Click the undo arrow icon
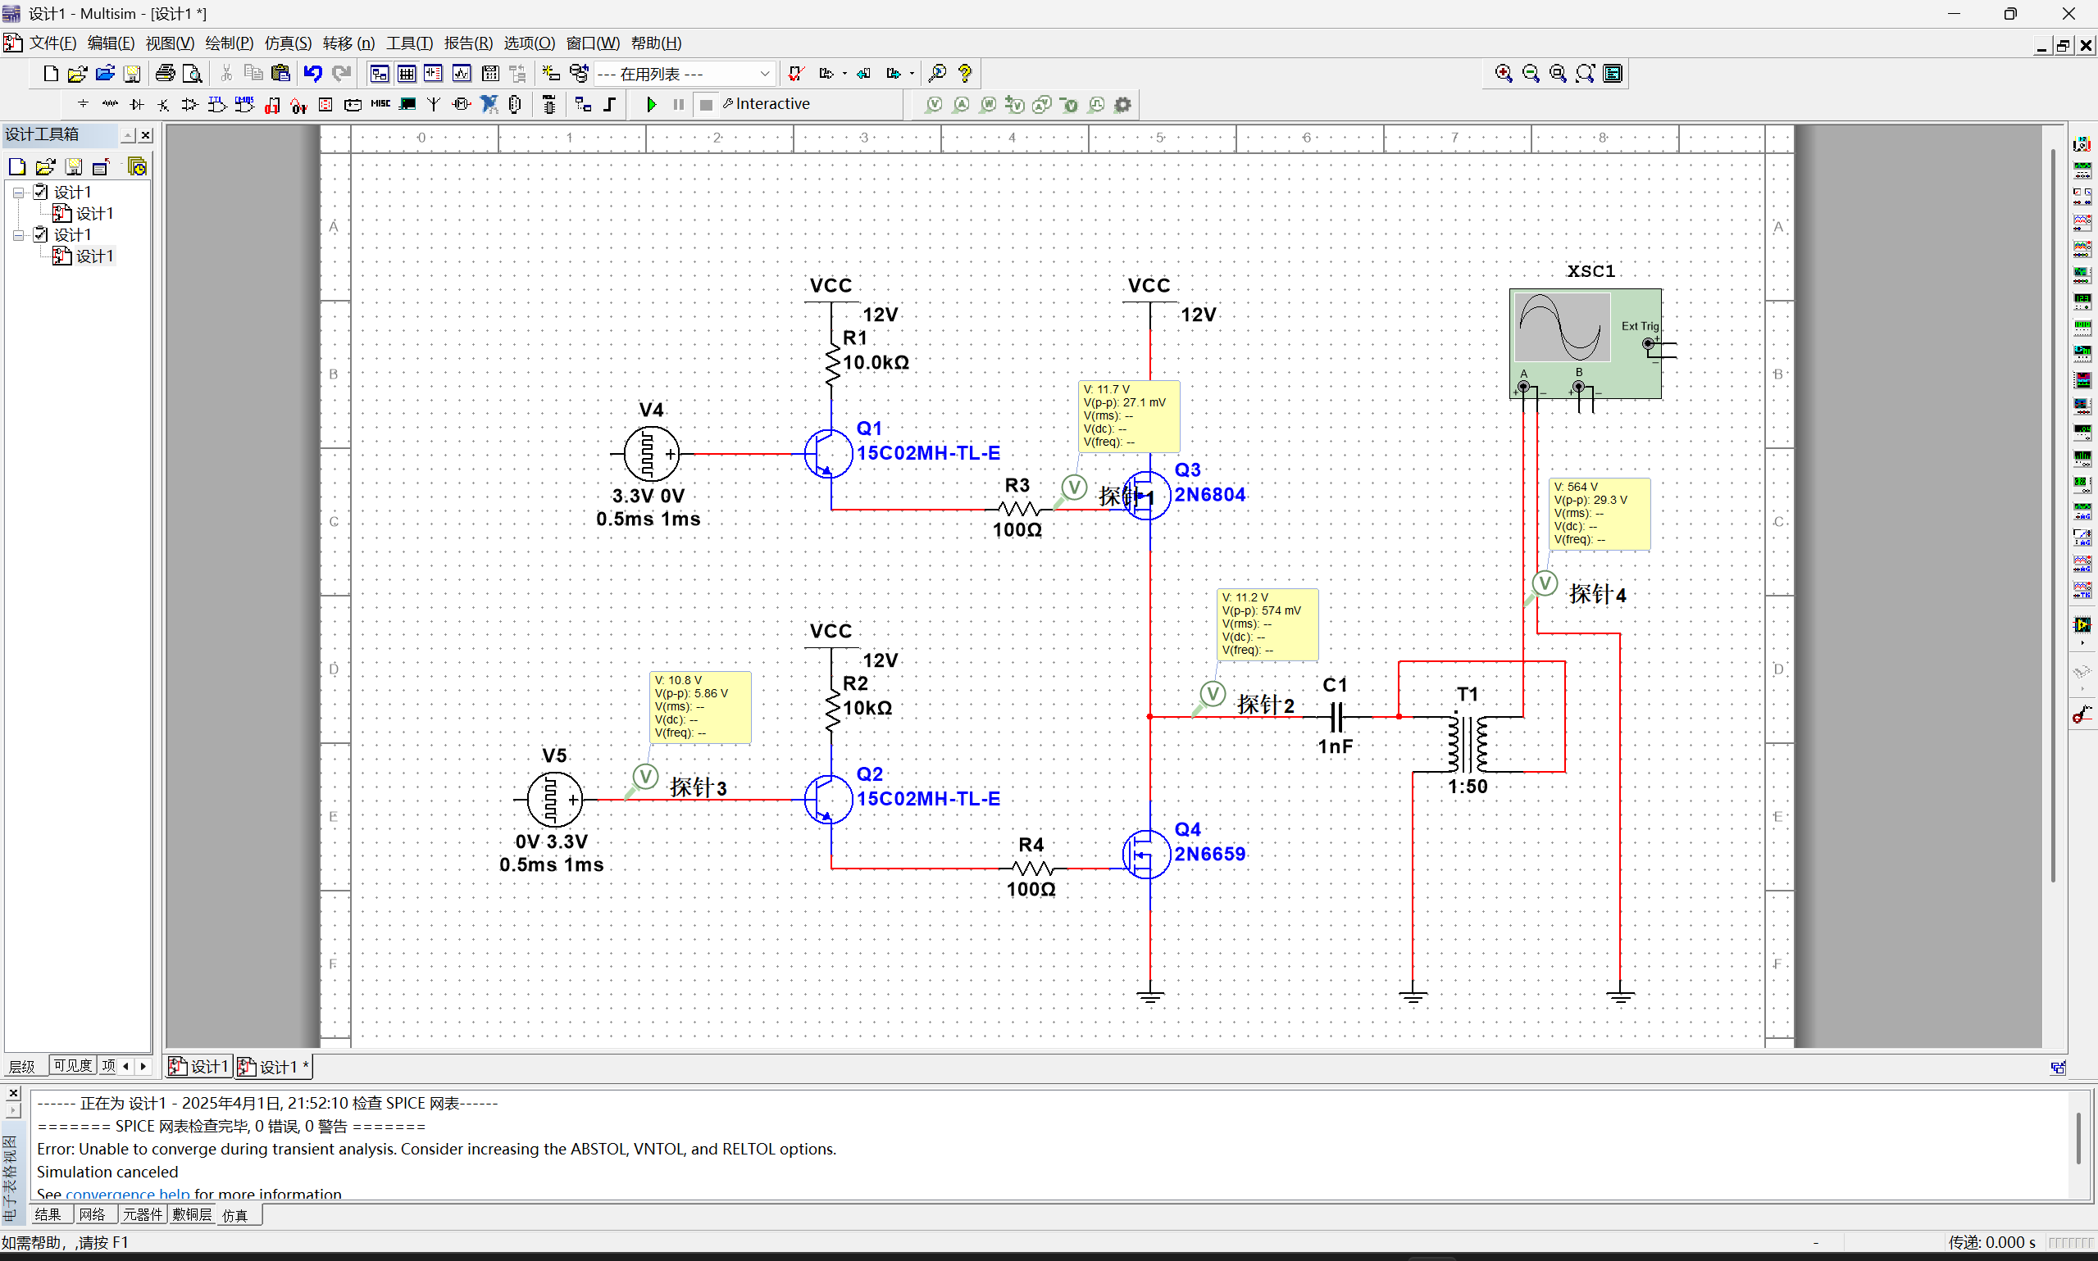Viewport: 2098px width, 1261px height. 313,74
